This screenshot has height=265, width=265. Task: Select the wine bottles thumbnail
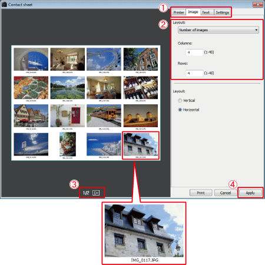[141, 88]
